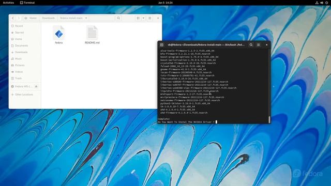Click Downloads in the Files path bar

[48, 18]
